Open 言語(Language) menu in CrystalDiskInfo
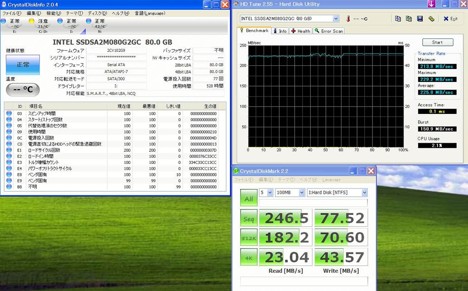The width and height of the screenshot is (468, 291). (150, 13)
